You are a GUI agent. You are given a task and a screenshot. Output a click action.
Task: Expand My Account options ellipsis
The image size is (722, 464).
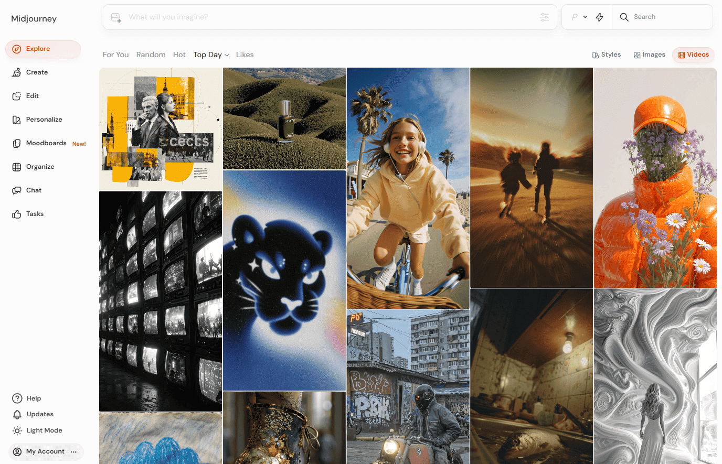73,451
